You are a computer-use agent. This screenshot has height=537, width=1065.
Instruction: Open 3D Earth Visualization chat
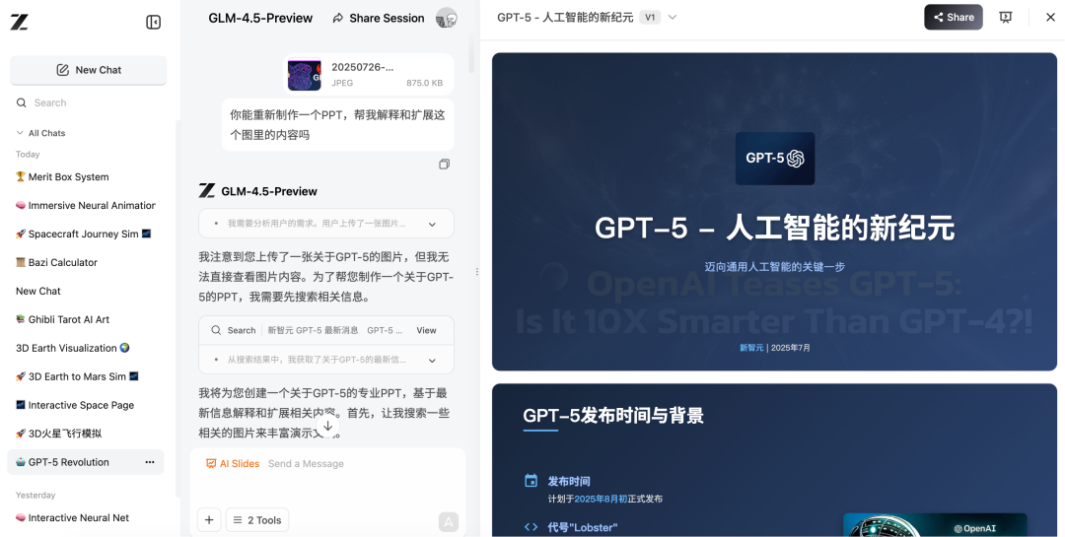coord(86,348)
